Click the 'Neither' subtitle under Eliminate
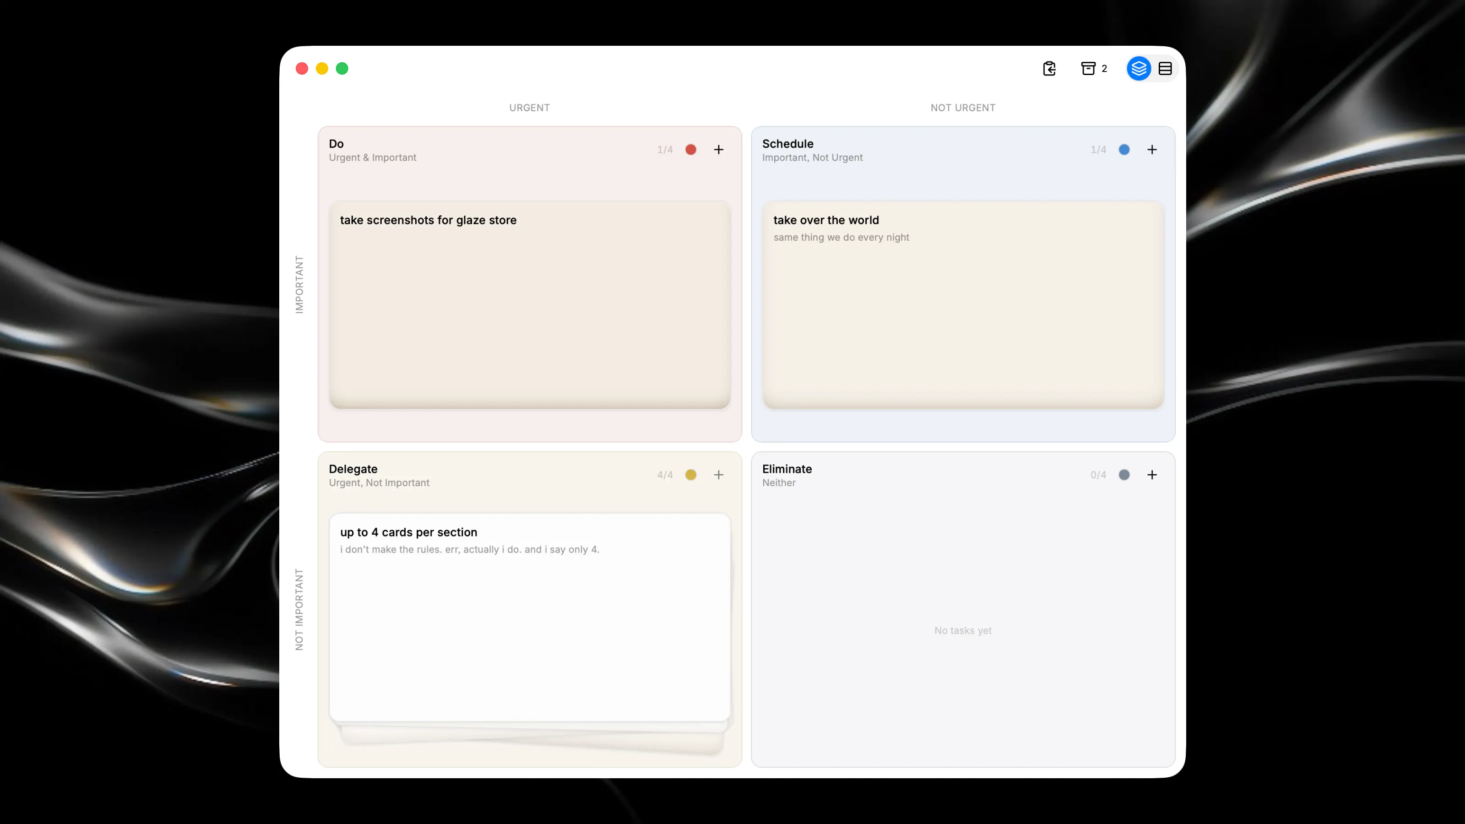1465x824 pixels. point(779,483)
